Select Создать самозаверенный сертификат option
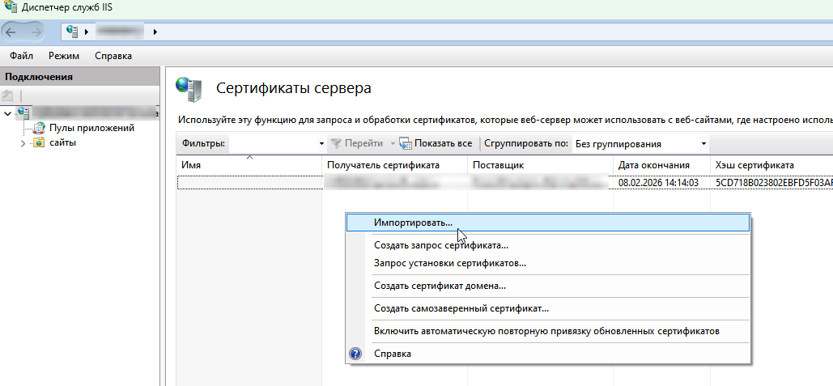 (461, 308)
